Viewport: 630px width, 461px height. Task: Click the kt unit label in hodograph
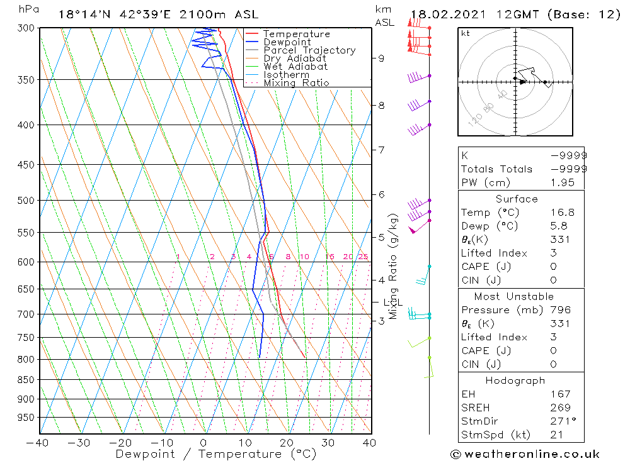[x=466, y=33]
